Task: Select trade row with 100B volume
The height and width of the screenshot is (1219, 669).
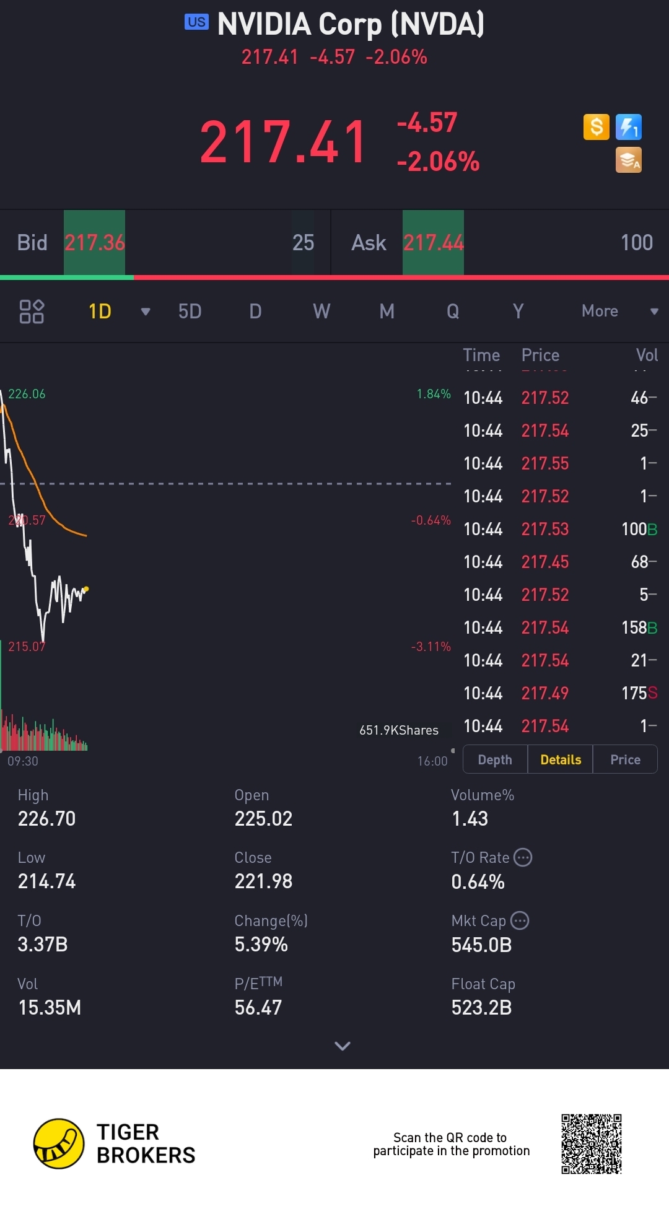Action: 560,529
